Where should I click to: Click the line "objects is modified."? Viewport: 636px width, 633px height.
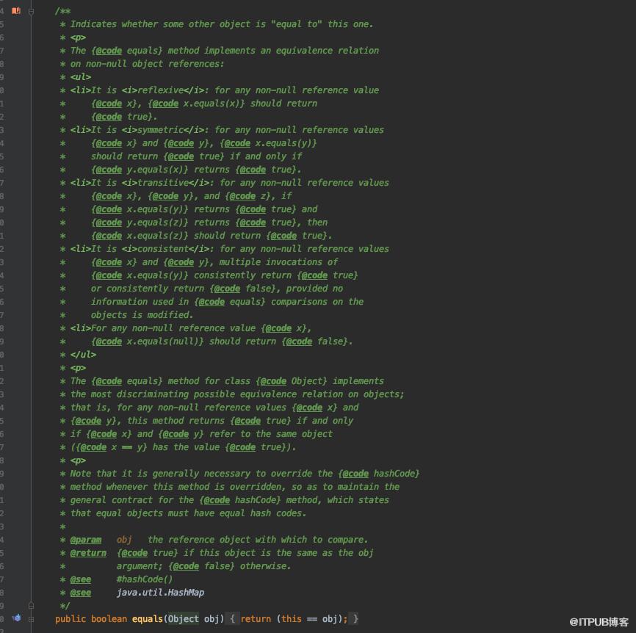tap(142, 315)
